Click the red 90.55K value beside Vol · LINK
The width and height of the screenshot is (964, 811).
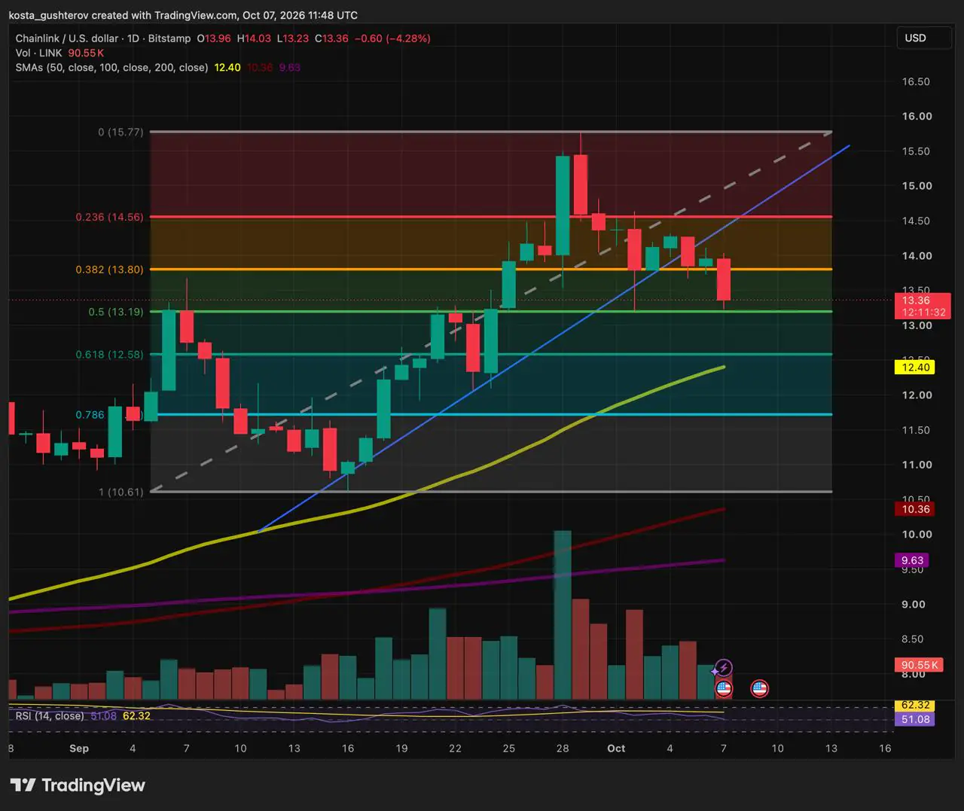86,53
